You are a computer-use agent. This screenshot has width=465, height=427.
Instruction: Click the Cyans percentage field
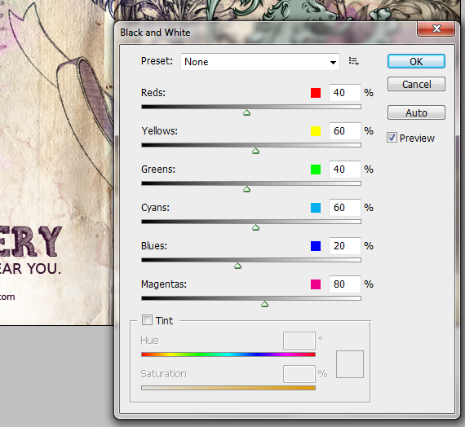tap(345, 208)
